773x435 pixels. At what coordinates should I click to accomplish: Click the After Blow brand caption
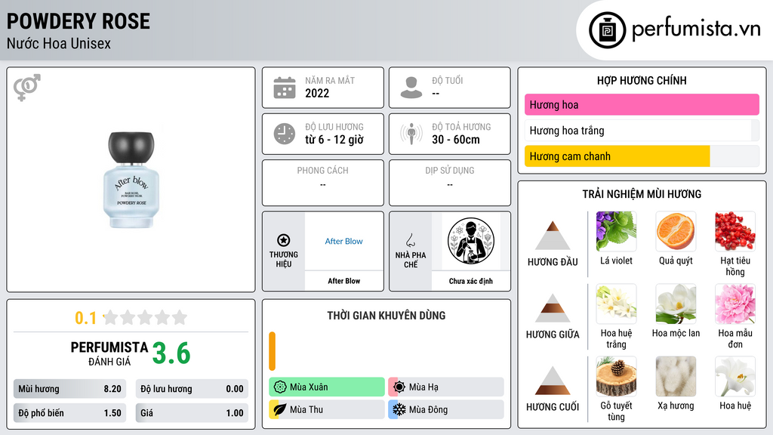(343, 281)
